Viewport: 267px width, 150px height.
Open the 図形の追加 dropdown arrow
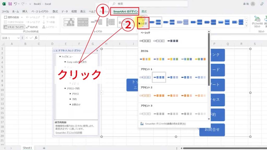22,17
